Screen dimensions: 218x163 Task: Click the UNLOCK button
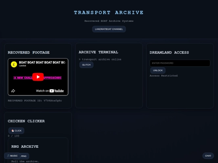click(158, 70)
